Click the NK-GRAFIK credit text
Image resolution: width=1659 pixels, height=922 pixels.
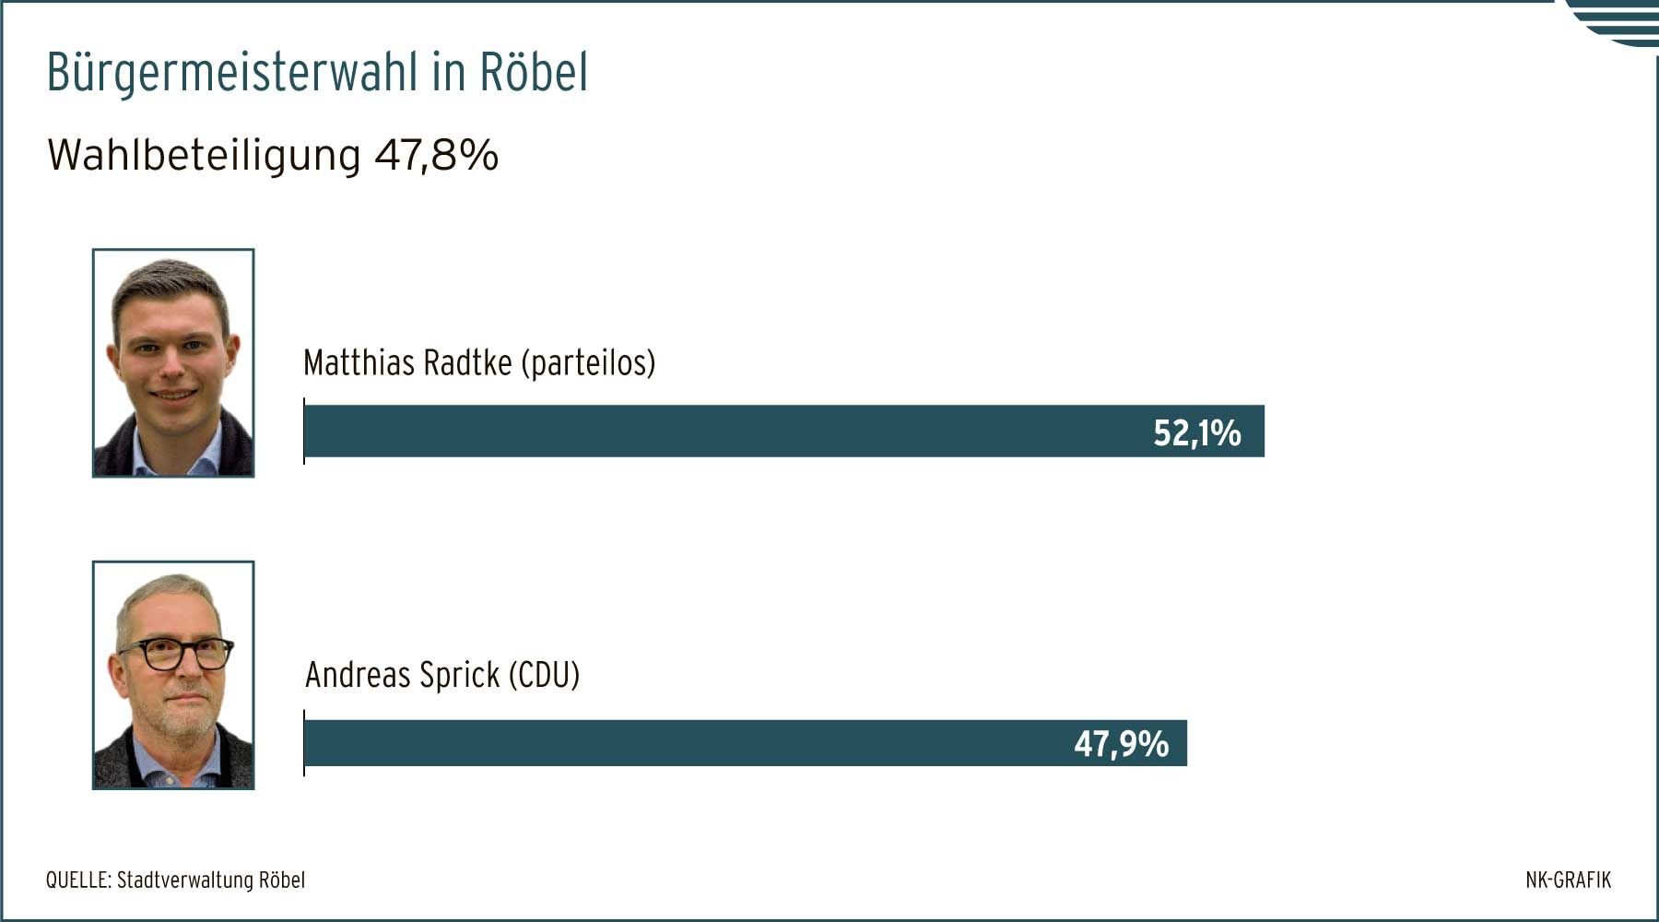click(x=1569, y=880)
